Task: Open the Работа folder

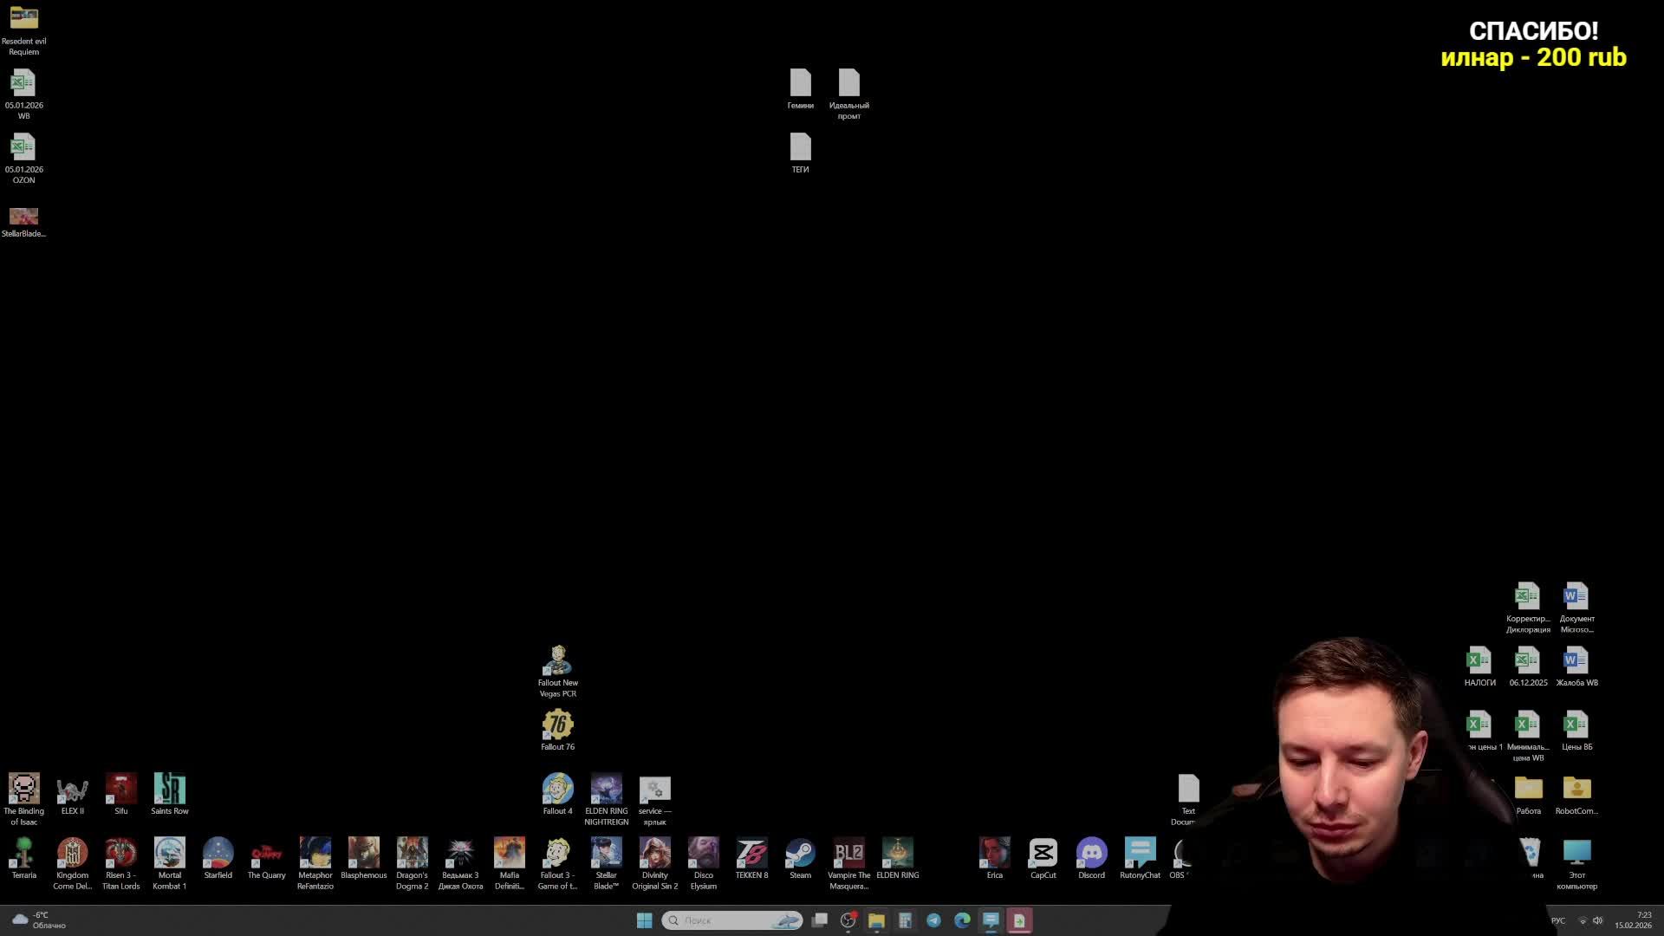Action: pyautogui.click(x=1528, y=790)
